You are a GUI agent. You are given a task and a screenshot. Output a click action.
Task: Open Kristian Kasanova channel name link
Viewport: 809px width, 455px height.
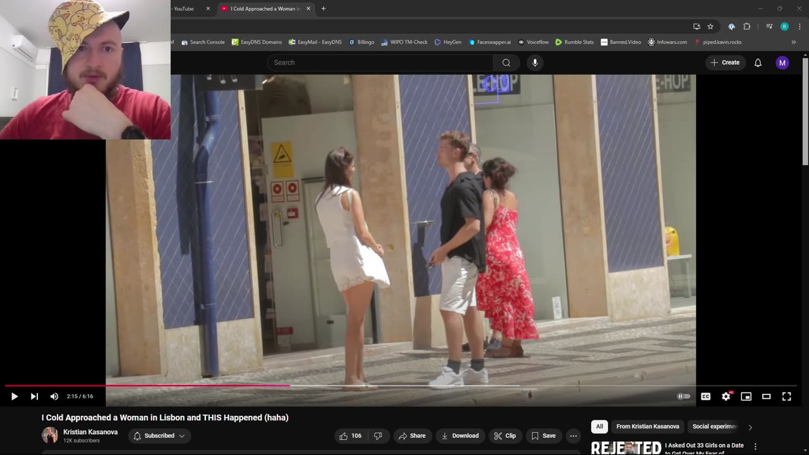click(x=90, y=432)
